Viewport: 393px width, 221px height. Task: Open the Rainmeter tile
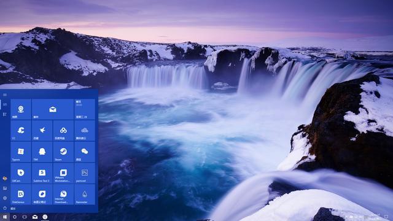pyautogui.click(x=85, y=195)
